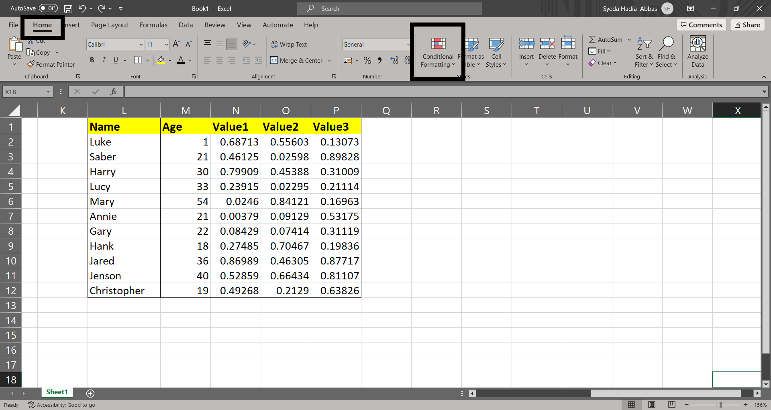The image size is (771, 410).
Task: Expand the font name Calibri dropdown
Action: pos(141,45)
